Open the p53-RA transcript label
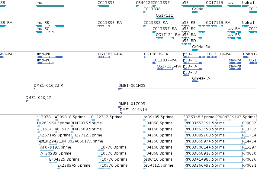 [x=189, y=35]
